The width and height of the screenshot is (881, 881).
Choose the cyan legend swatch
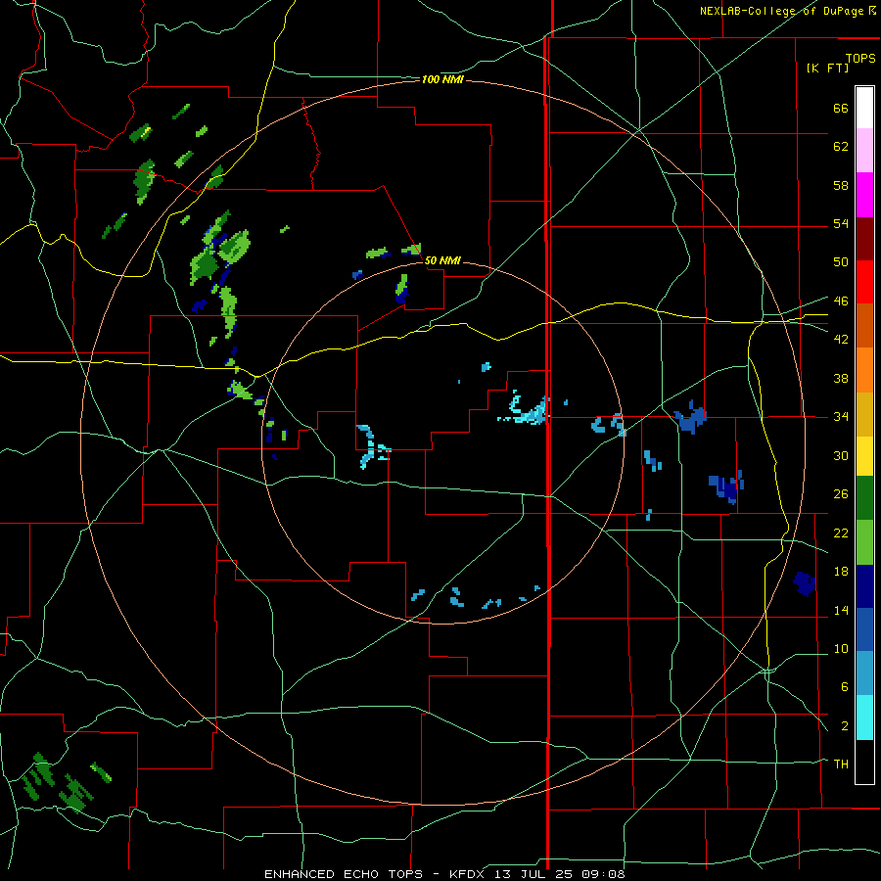(x=864, y=718)
